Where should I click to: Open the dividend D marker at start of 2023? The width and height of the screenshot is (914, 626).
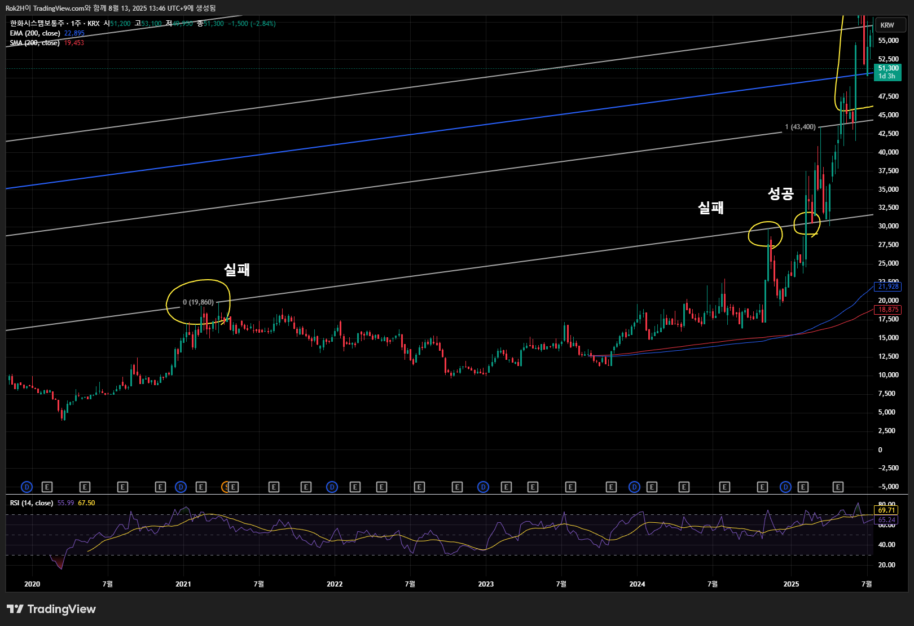[x=483, y=487]
